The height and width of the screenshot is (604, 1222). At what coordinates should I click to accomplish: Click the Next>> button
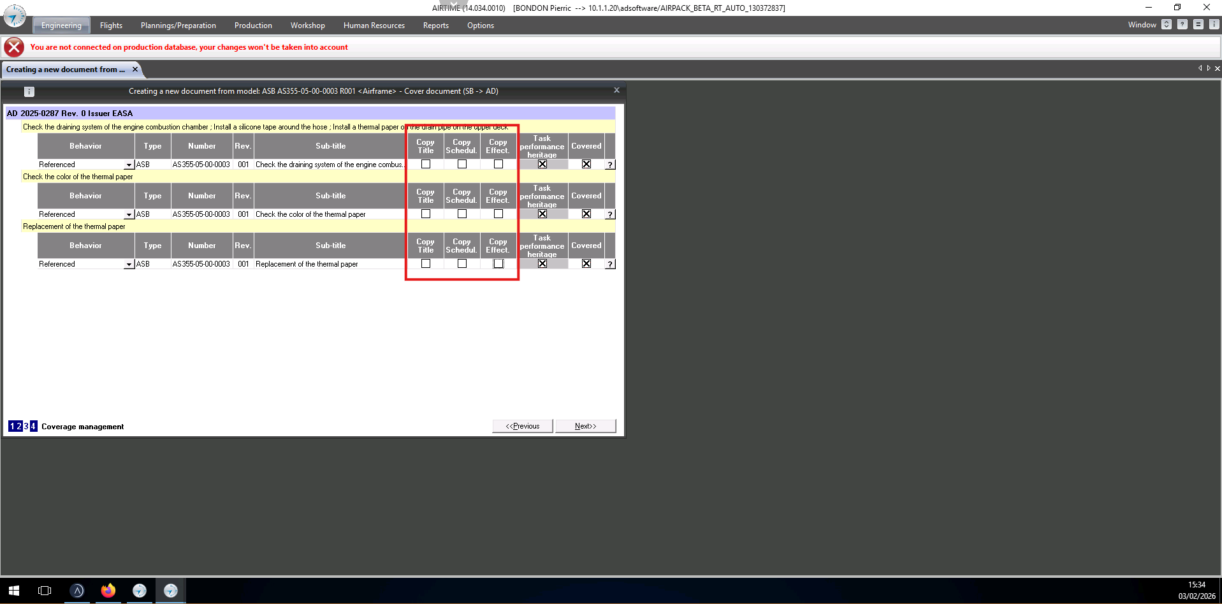tap(585, 426)
